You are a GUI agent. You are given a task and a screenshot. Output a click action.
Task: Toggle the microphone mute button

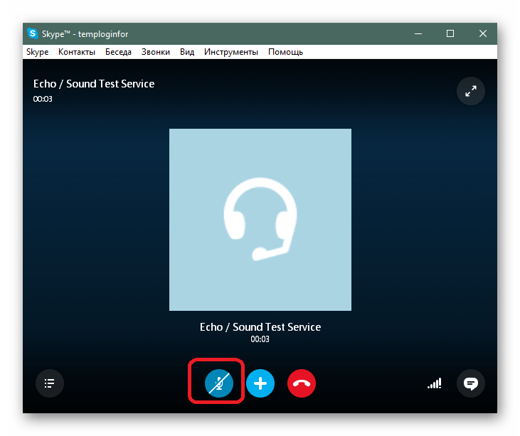click(219, 383)
